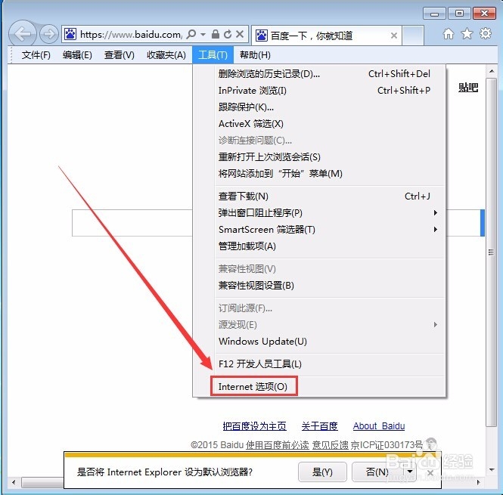This screenshot has width=503, height=495.
Task: Click the 意见反馈 link
Action: (x=330, y=445)
